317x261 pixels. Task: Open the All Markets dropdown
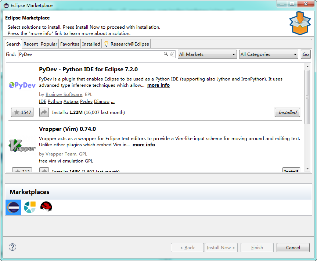coord(207,54)
